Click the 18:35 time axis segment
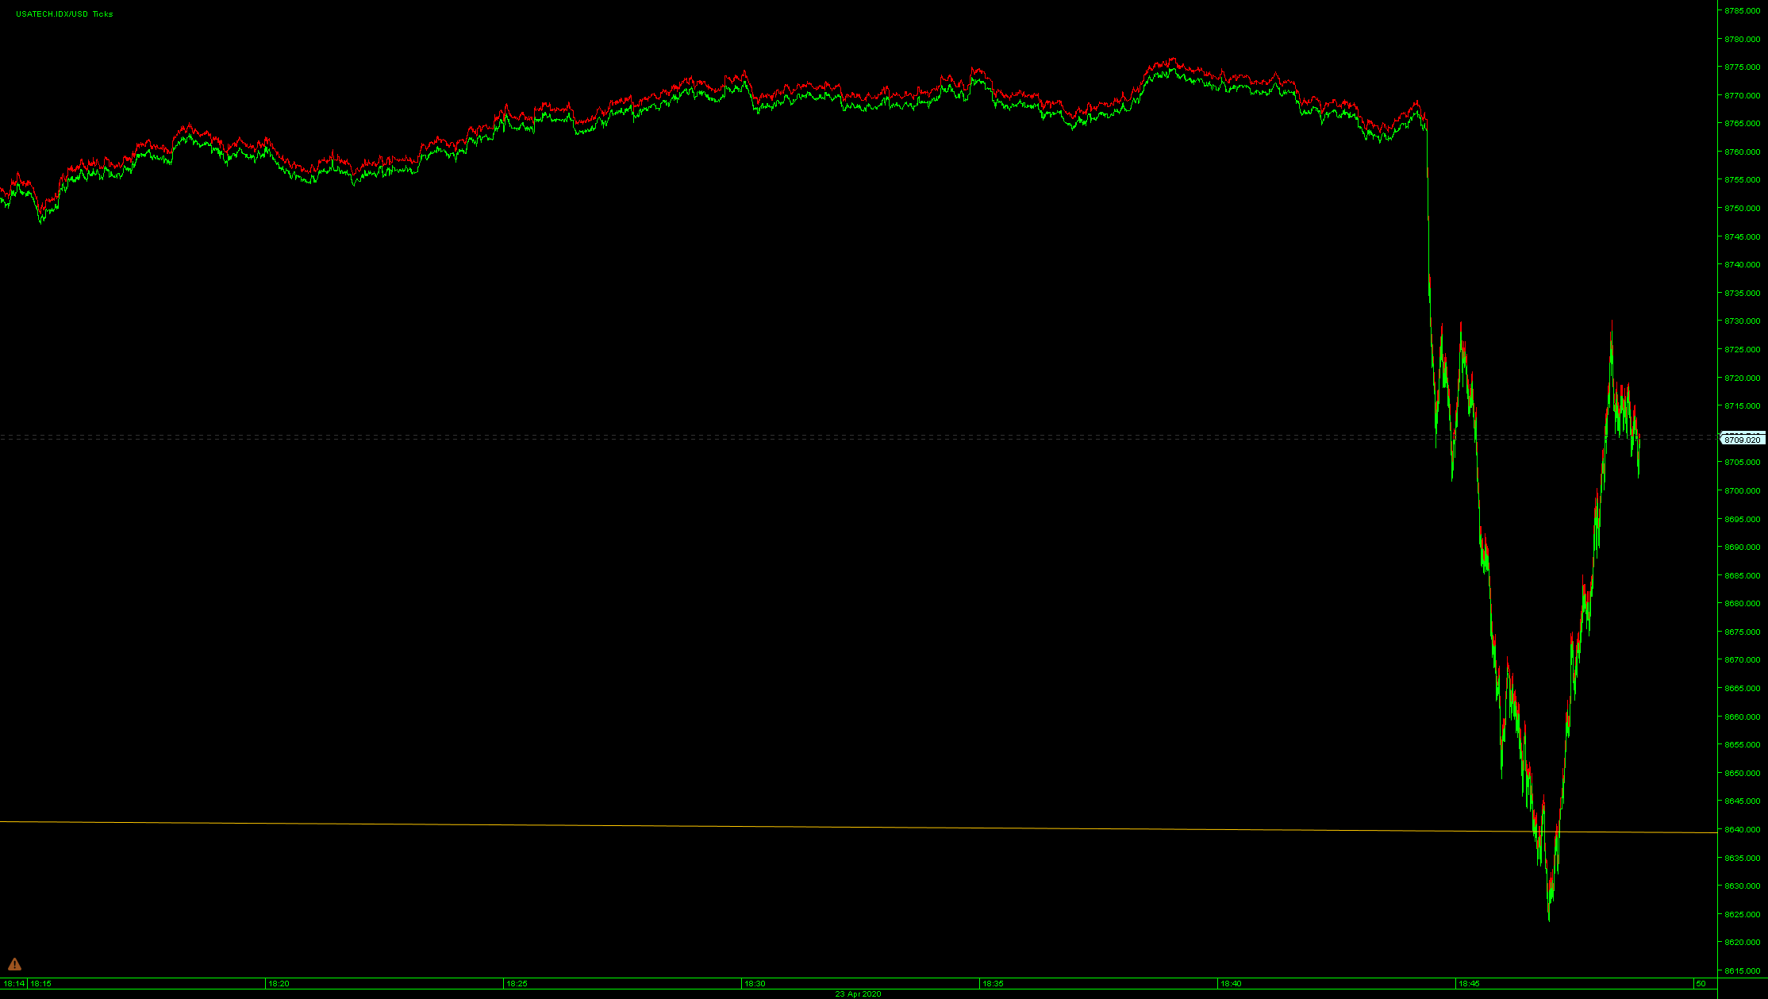Viewport: 1768px width, 999px height. [x=993, y=984]
